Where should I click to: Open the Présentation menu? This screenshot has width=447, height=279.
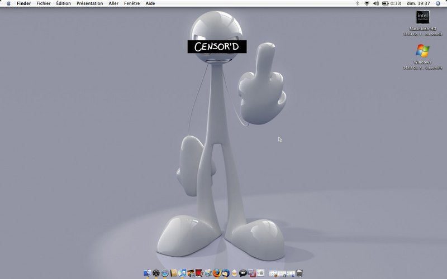[x=90, y=3]
